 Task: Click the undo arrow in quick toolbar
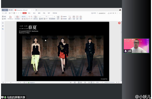(16, 13)
